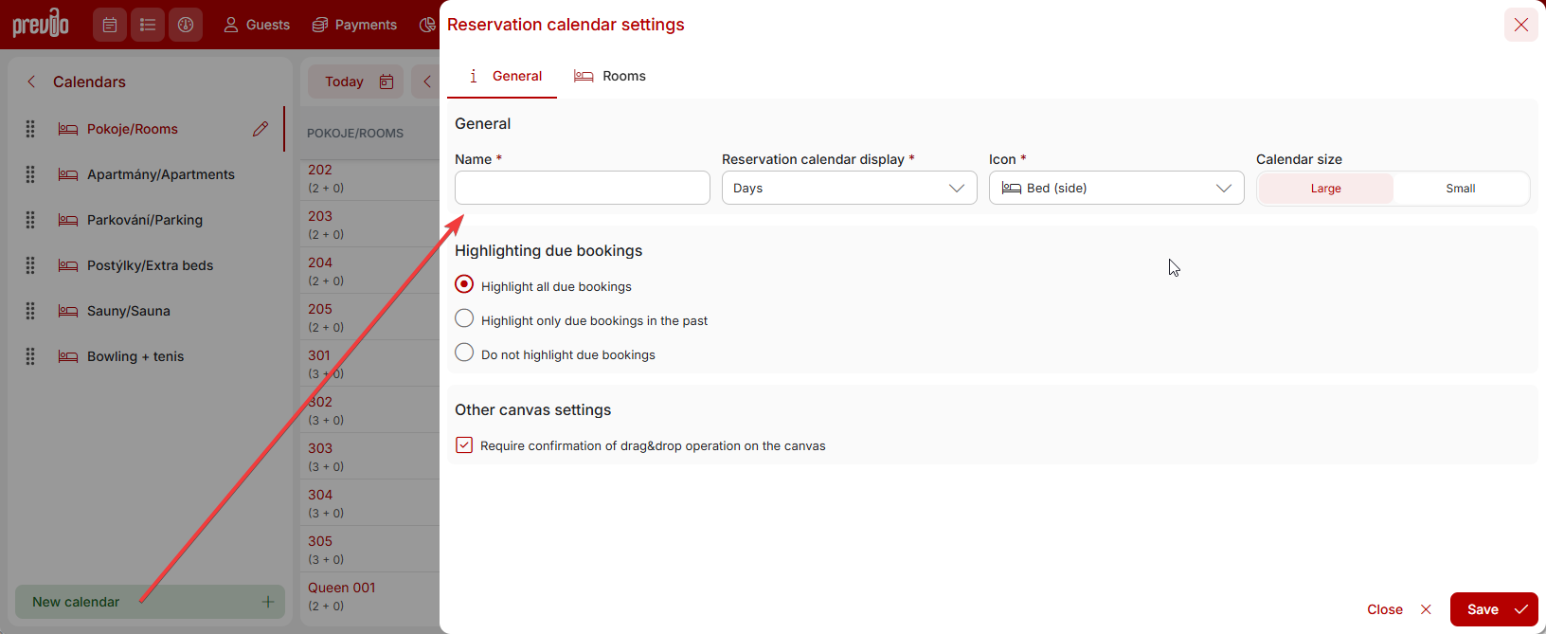Click the list view icon in header
Viewport: 1546px width, 634px height.
(148, 25)
